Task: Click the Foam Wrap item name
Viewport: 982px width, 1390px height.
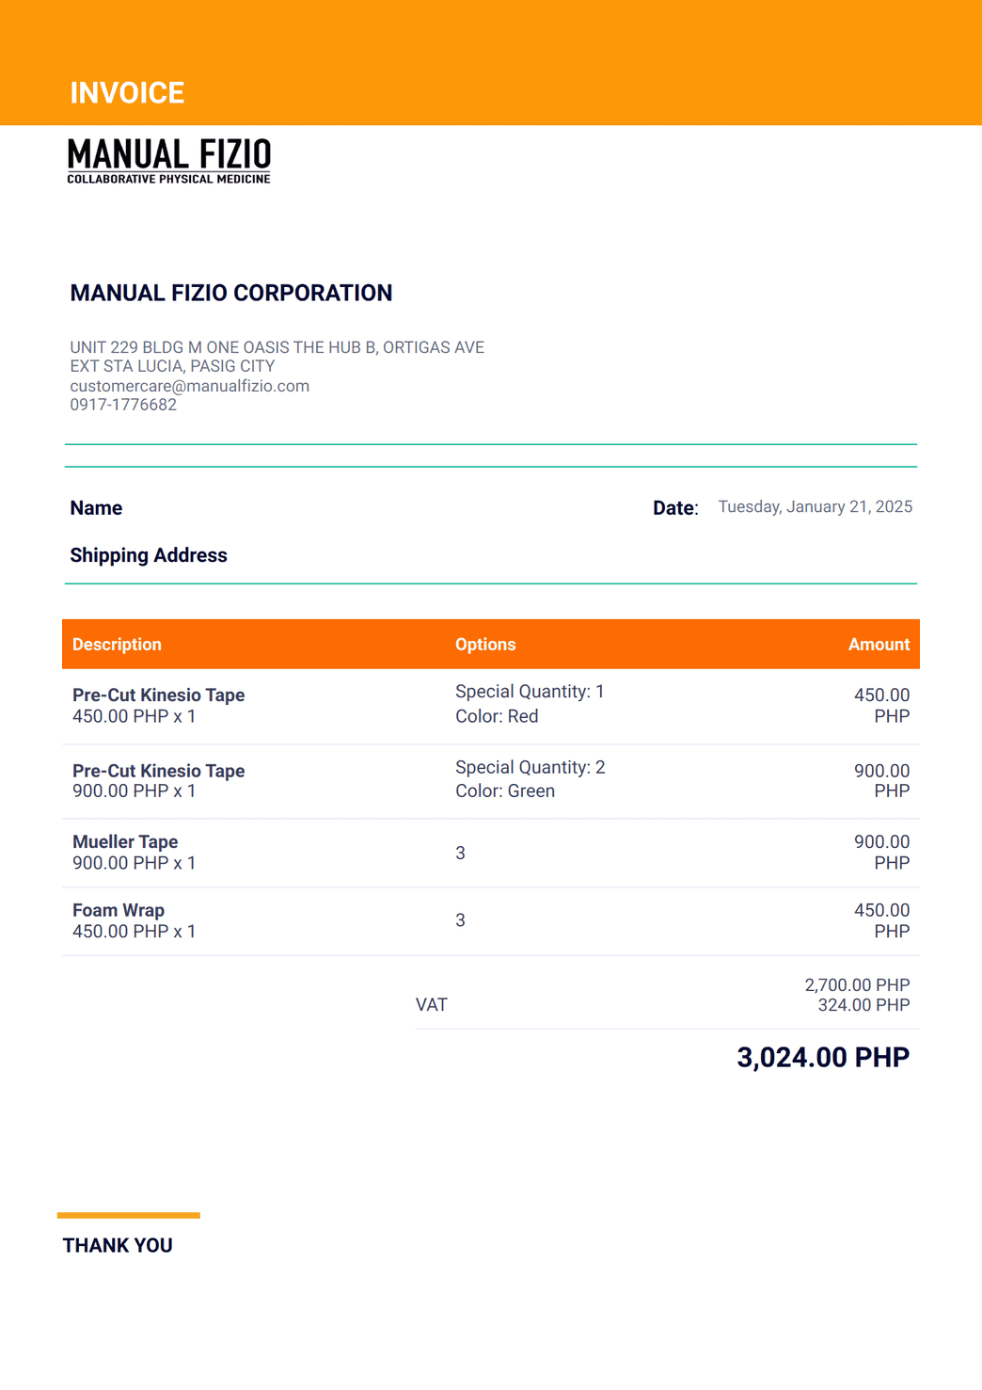Action: point(119,910)
